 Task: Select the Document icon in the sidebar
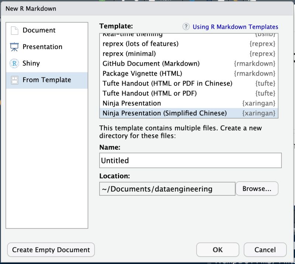15,30
